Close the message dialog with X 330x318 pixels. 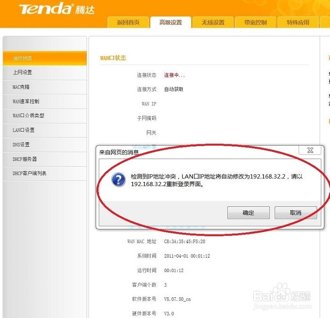tap(310, 150)
